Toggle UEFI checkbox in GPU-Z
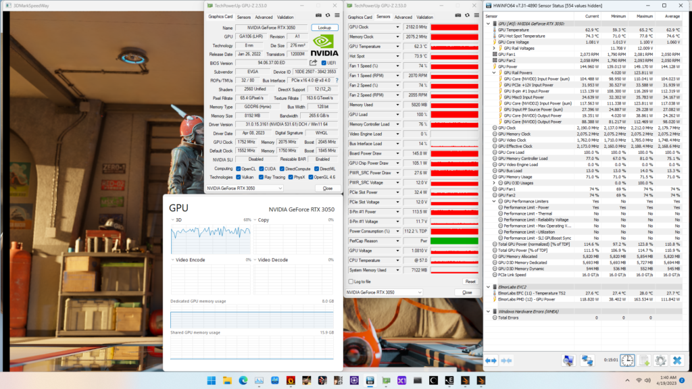 [x=324, y=63]
